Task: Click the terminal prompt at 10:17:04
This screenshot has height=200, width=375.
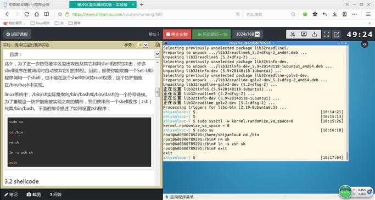Action: click(x=180, y=157)
